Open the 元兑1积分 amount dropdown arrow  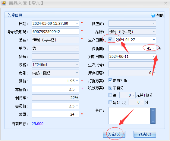point(133,95)
